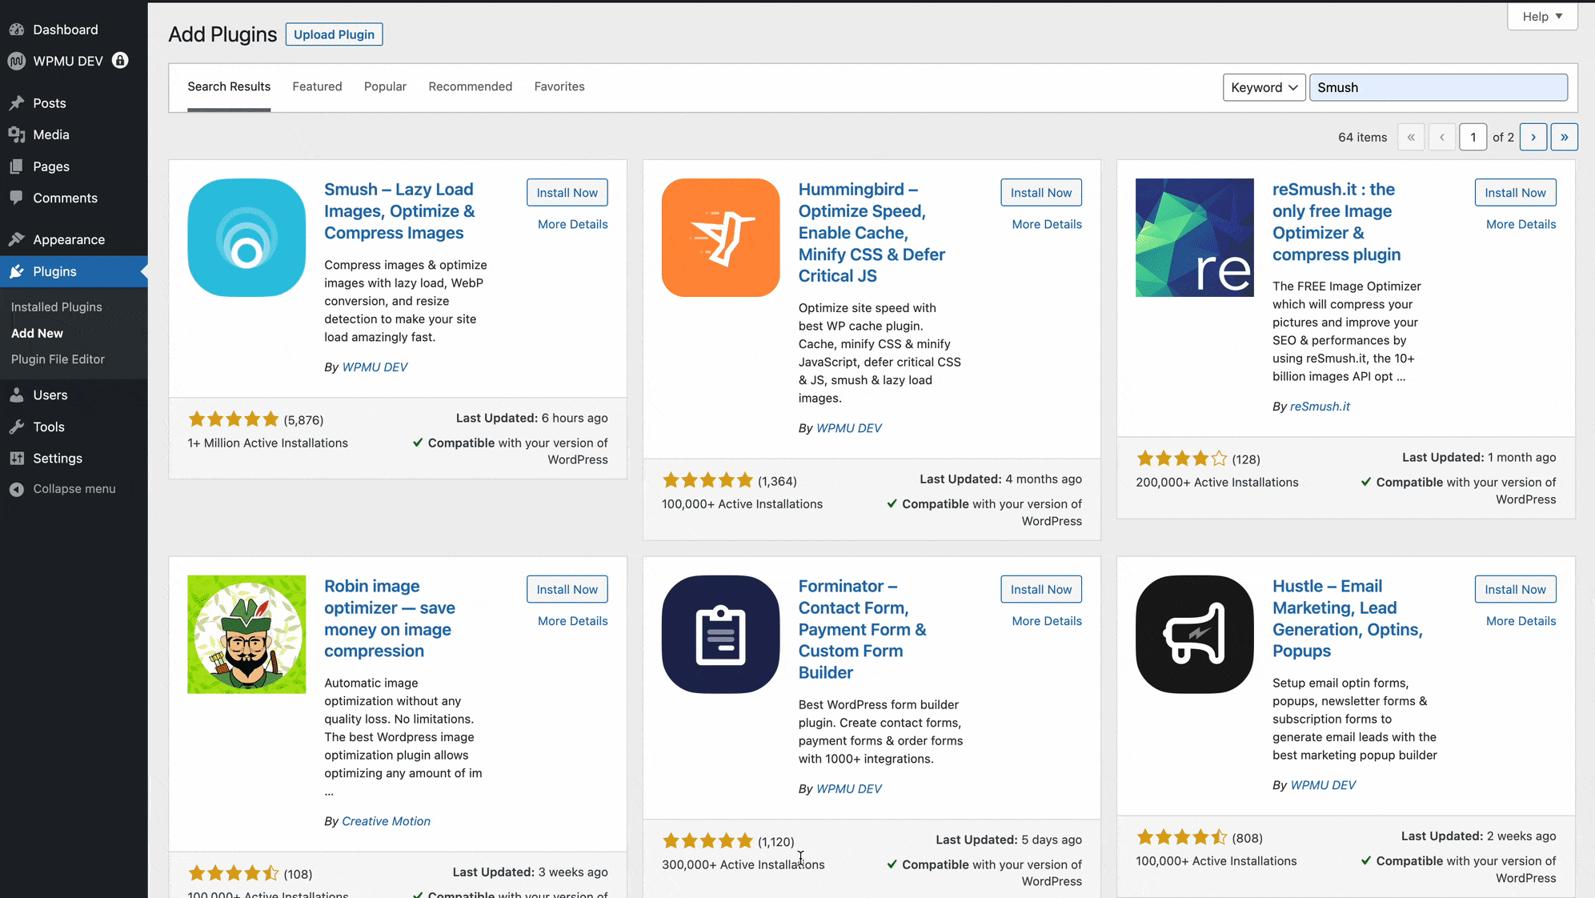Open the Keyword search type dropdown

pyautogui.click(x=1262, y=86)
